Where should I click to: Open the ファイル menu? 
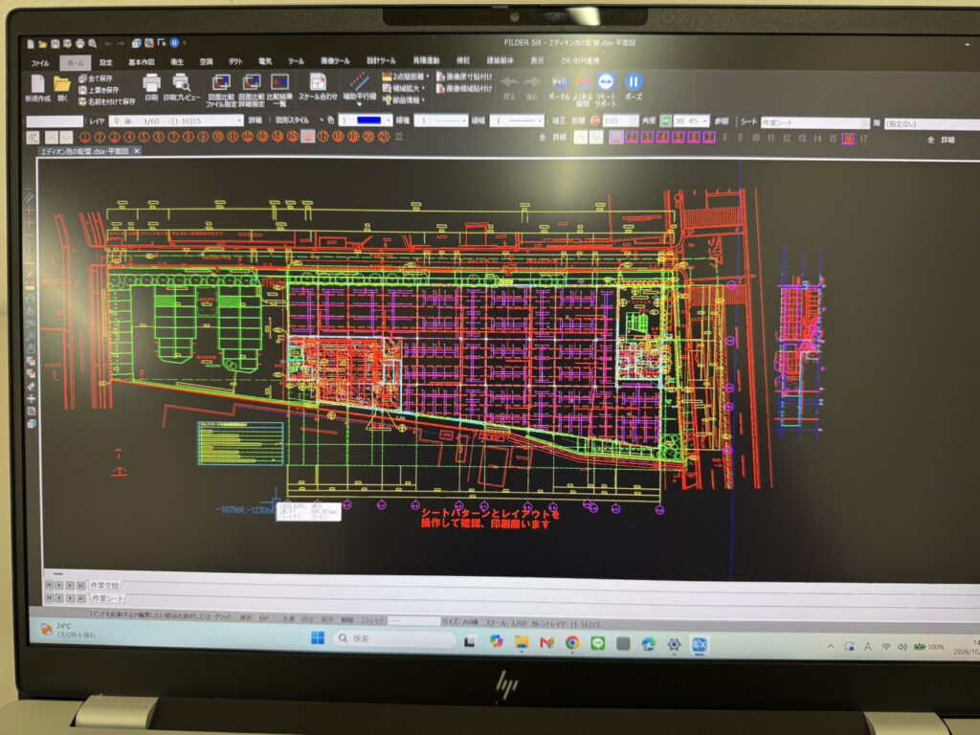[40, 63]
